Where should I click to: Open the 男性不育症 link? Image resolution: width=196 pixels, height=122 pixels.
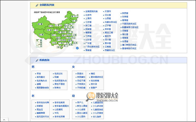[60, 84]
